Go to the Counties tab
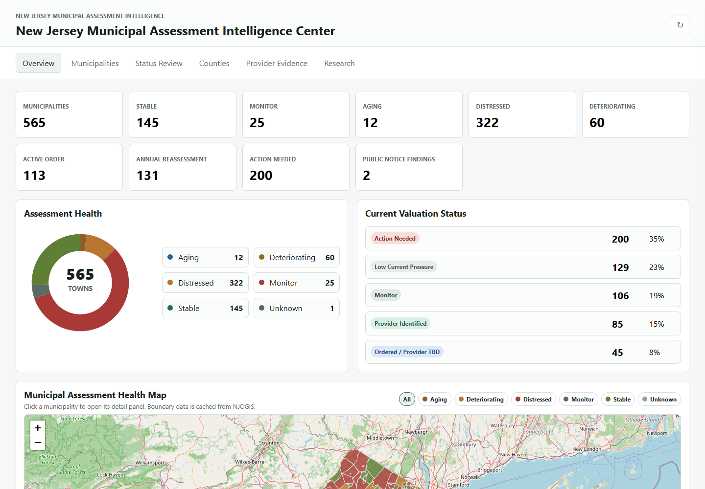 [214, 63]
